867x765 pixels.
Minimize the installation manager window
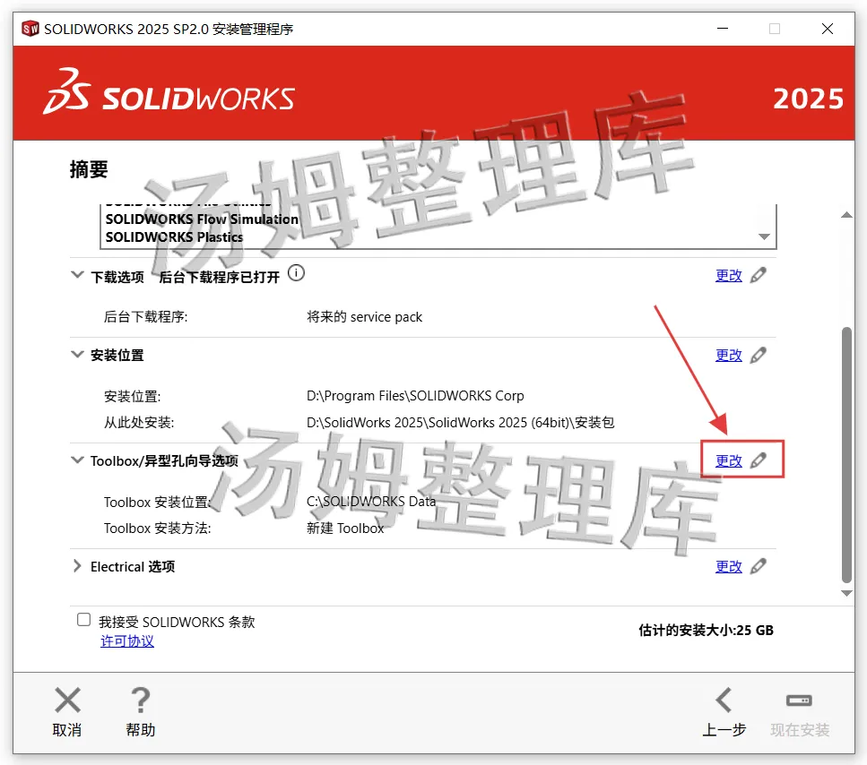click(723, 28)
